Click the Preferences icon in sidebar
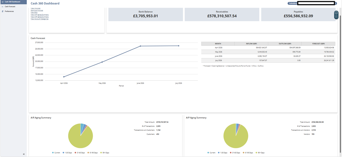The height and width of the screenshot is (157, 342). pyautogui.click(x=3, y=11)
